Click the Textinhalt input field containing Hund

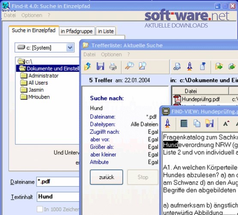click(x=58, y=197)
